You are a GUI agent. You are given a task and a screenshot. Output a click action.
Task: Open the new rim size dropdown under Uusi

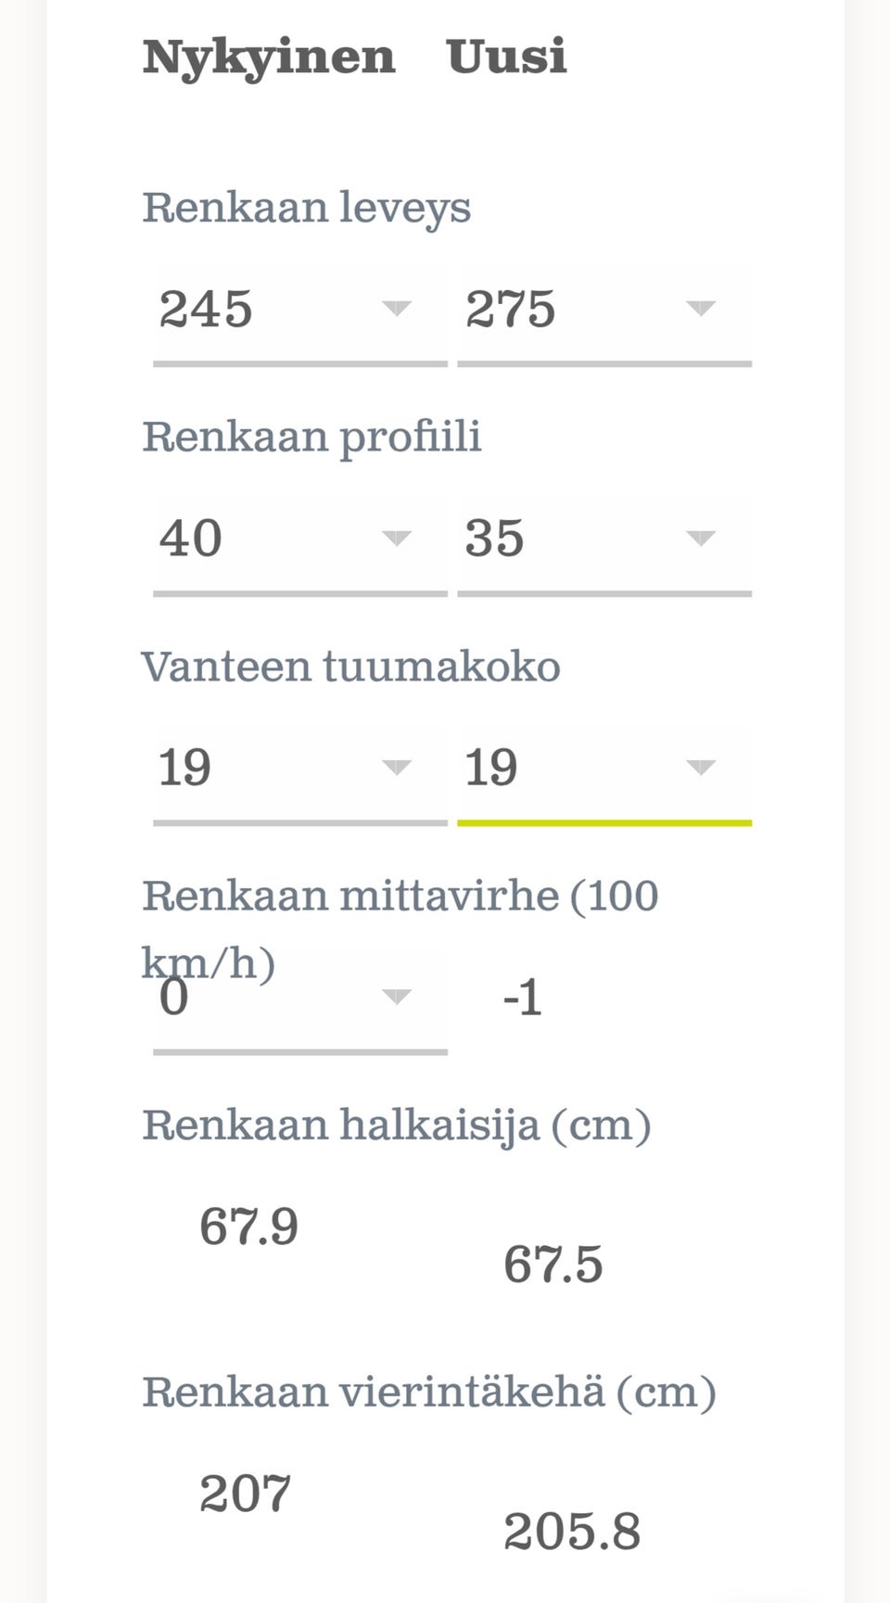[603, 768]
